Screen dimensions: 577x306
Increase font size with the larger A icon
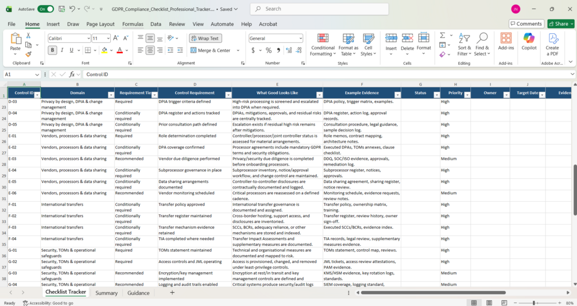point(116,38)
